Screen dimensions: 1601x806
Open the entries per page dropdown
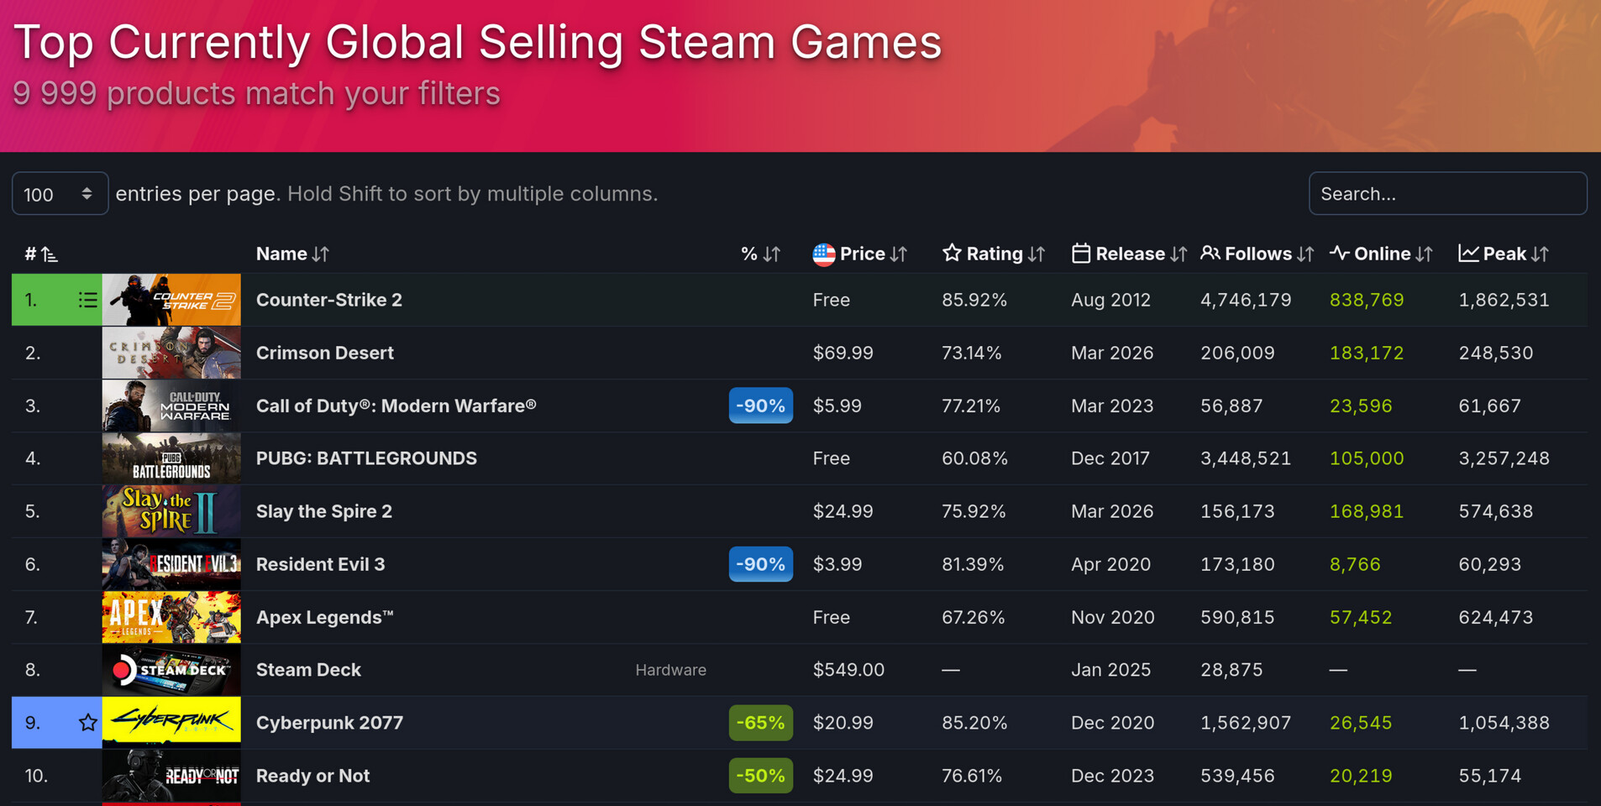coord(60,194)
